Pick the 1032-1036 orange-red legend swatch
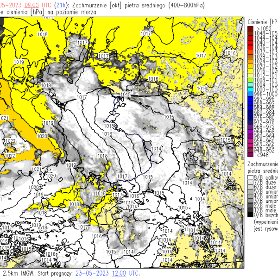Screen dimensions: 278x278 (250, 52)
